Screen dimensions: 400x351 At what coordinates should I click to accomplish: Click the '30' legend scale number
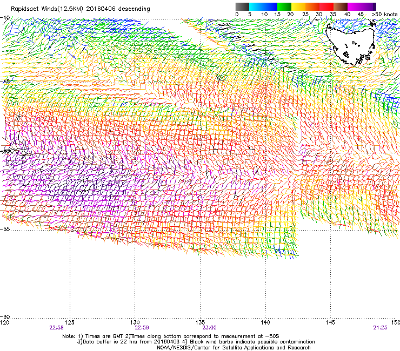point(319,15)
